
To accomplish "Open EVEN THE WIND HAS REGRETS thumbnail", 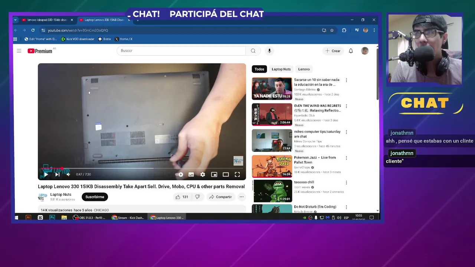I will 272,115.
